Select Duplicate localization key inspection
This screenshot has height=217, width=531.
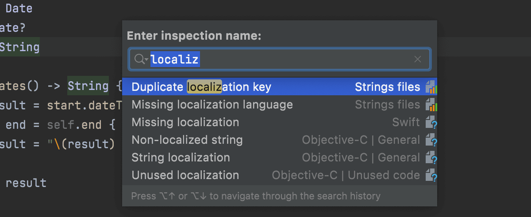(x=280, y=87)
